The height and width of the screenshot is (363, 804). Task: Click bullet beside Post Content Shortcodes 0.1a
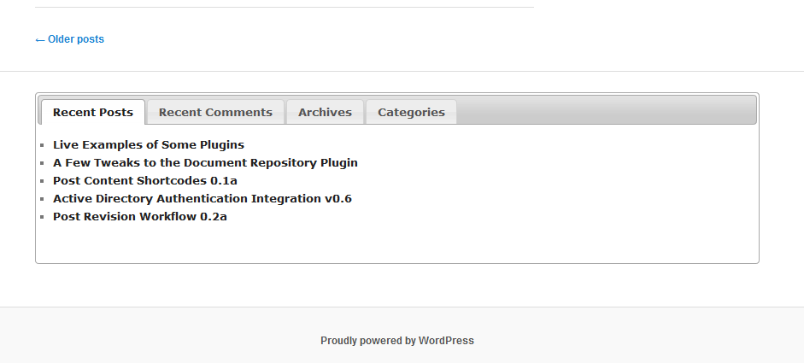(x=42, y=181)
